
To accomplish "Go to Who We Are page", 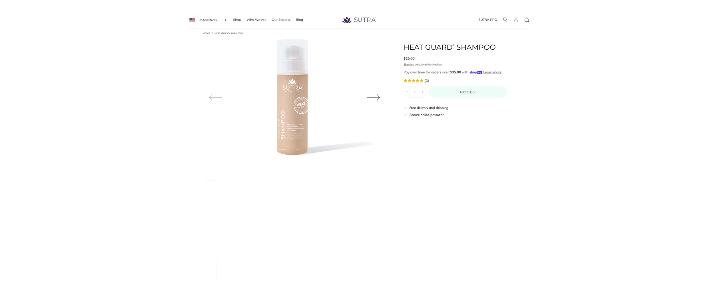I will 256,20.
